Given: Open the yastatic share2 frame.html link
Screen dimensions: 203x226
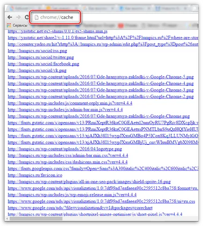Looking at the screenshot, I should (103, 38).
